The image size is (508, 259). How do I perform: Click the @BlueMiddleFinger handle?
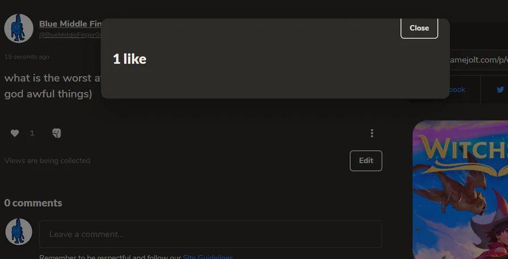click(x=69, y=35)
